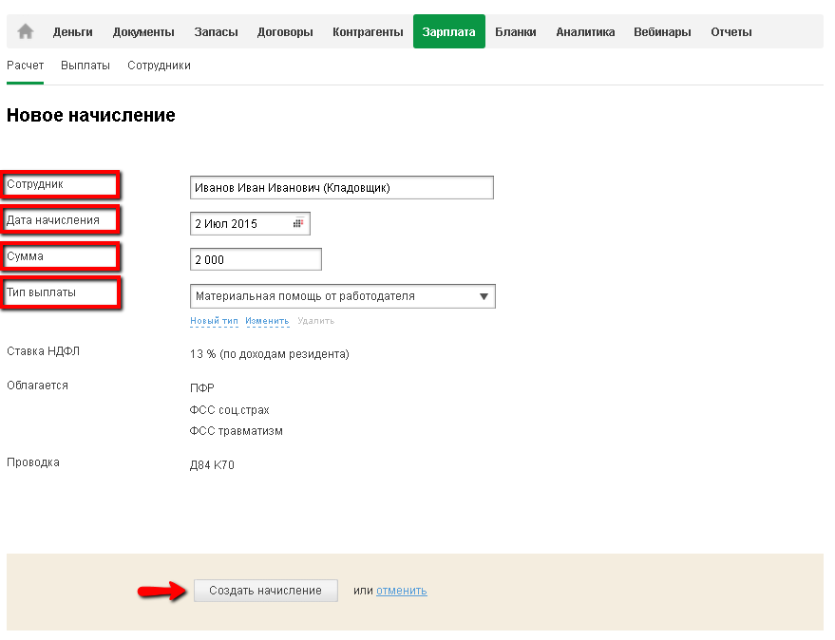835x640 pixels.
Task: Click the Облагается label
Action: (37, 386)
